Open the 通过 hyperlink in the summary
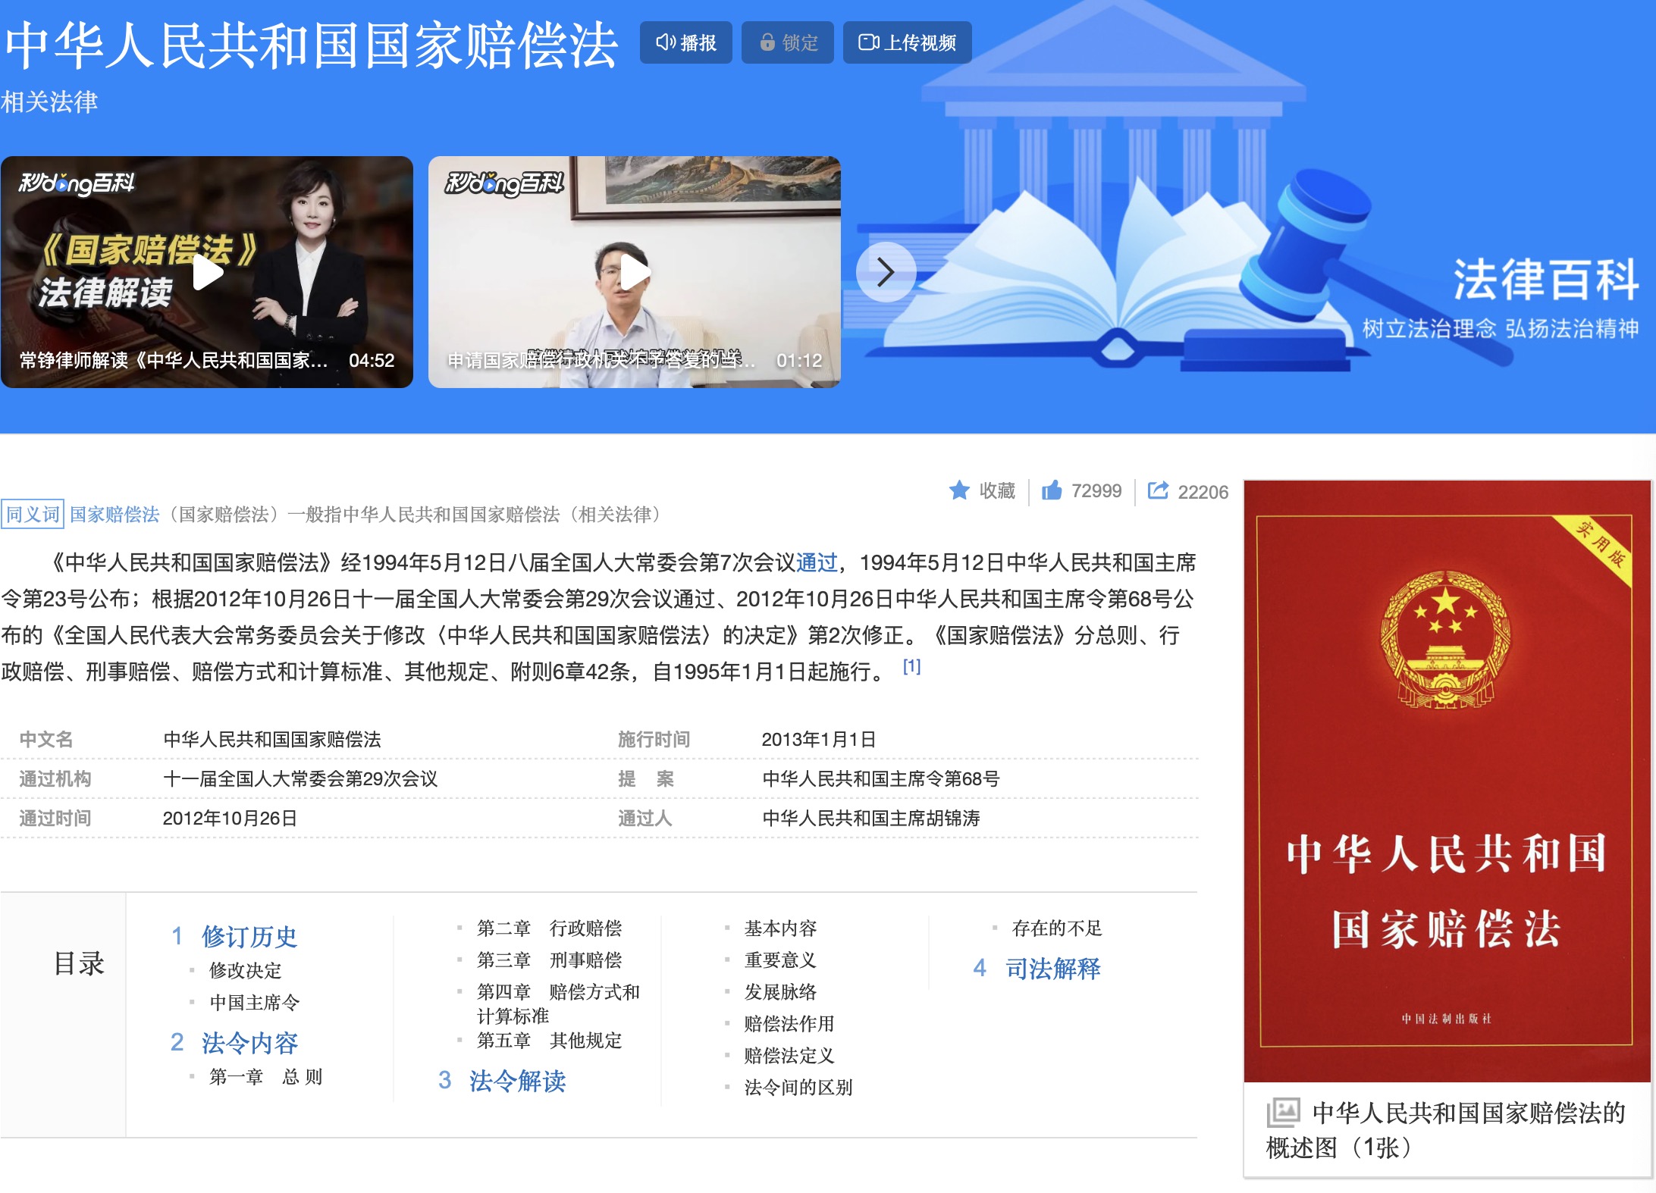The height and width of the screenshot is (1193, 1656). (817, 562)
